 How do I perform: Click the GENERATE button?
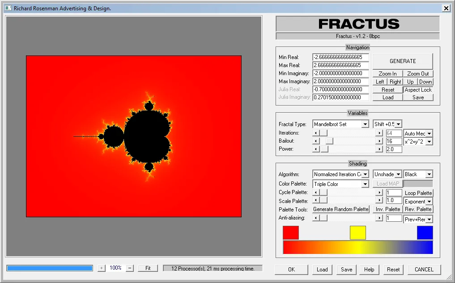tap(402, 61)
